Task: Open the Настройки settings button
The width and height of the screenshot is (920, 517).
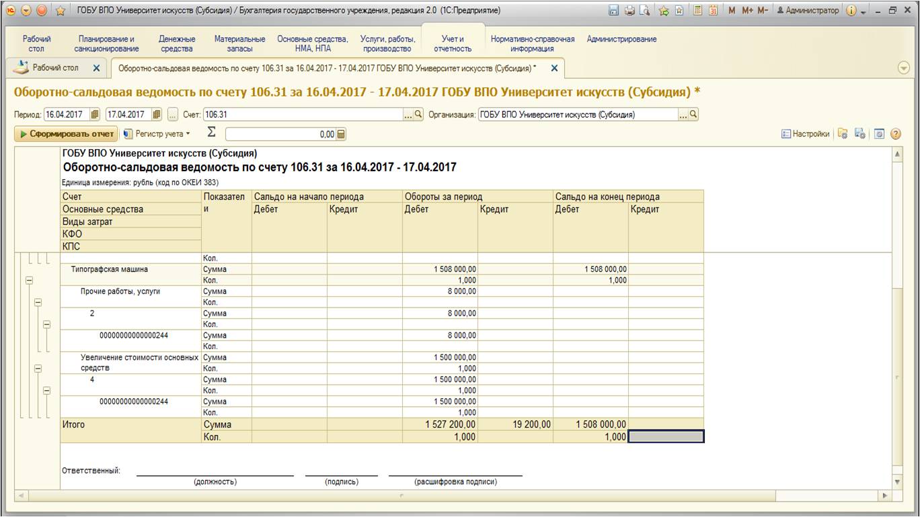Action: click(805, 134)
